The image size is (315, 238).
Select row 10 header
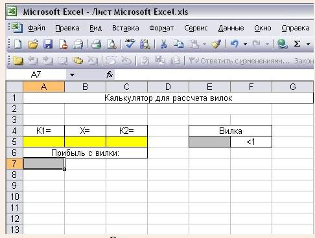tap(14, 197)
